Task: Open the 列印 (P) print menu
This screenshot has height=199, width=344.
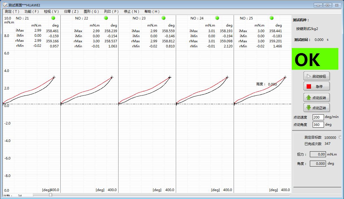Action: tap(111, 12)
